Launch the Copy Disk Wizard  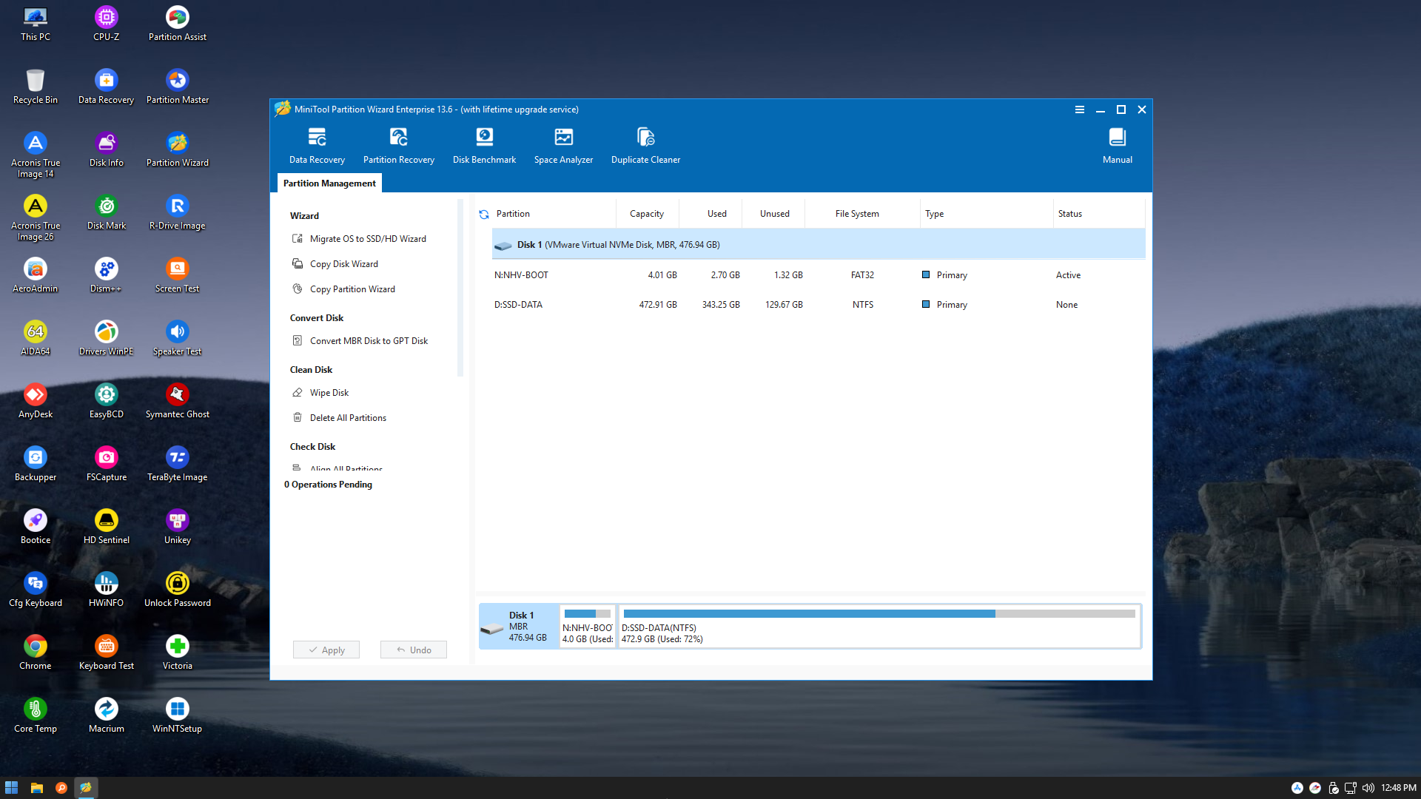335,264
